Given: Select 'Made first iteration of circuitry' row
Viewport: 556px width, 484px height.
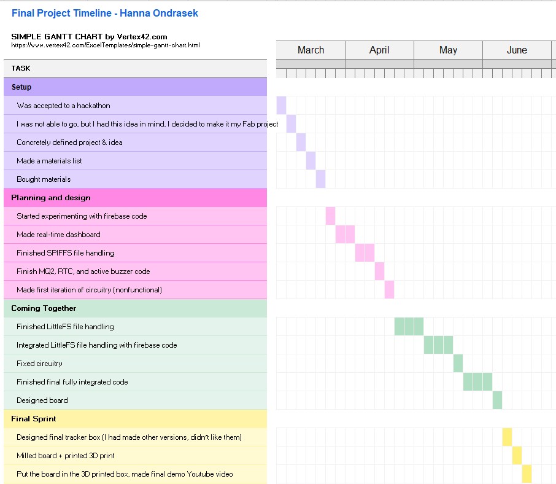Looking at the screenshot, I should pyautogui.click(x=135, y=290).
